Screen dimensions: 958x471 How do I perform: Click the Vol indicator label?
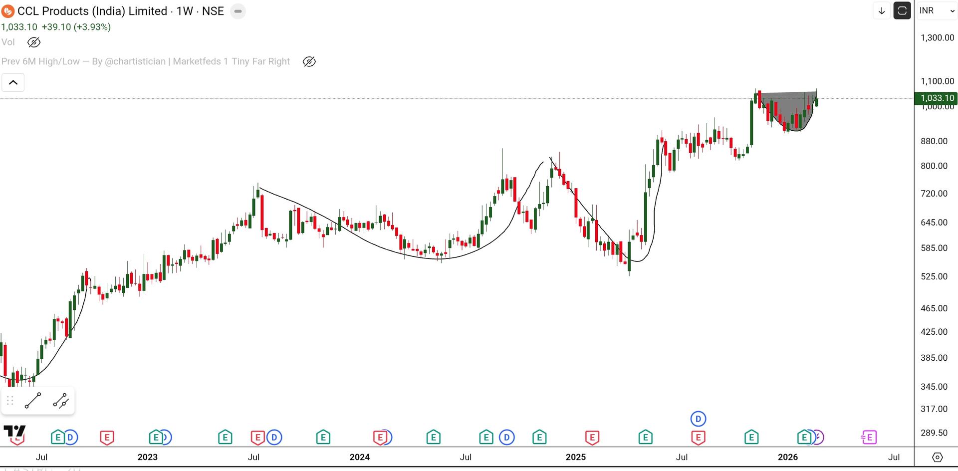tap(8, 42)
